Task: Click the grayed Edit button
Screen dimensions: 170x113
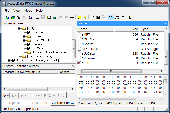Action: pyautogui.click(x=14, y=95)
